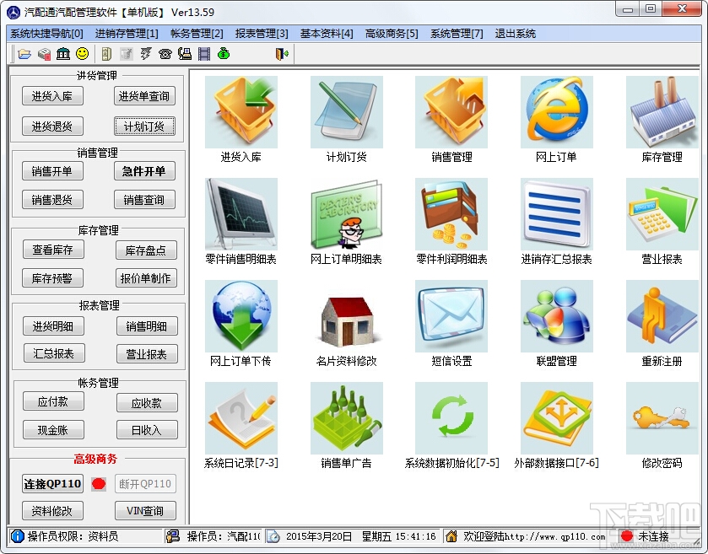The height and width of the screenshot is (554, 708).
Task: Click the 急件开单 button
Action: [x=144, y=171]
